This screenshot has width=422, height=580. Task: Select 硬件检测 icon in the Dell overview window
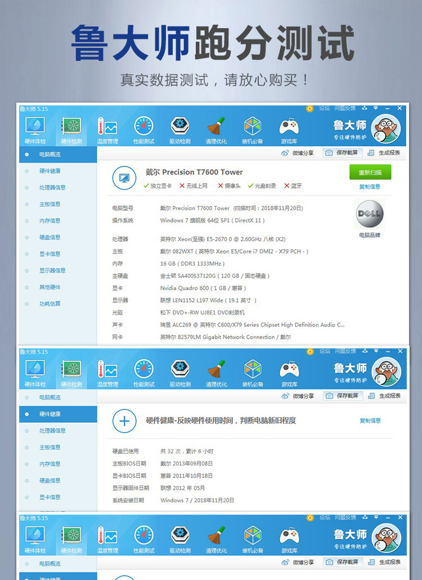71,130
